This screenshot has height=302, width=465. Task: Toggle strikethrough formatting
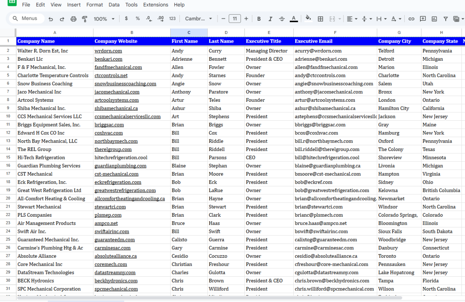coord(282,19)
